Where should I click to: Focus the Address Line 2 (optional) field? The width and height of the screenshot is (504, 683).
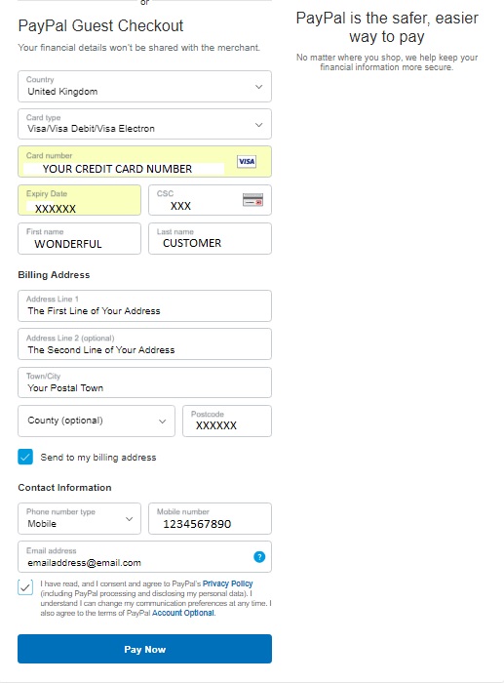click(x=144, y=344)
